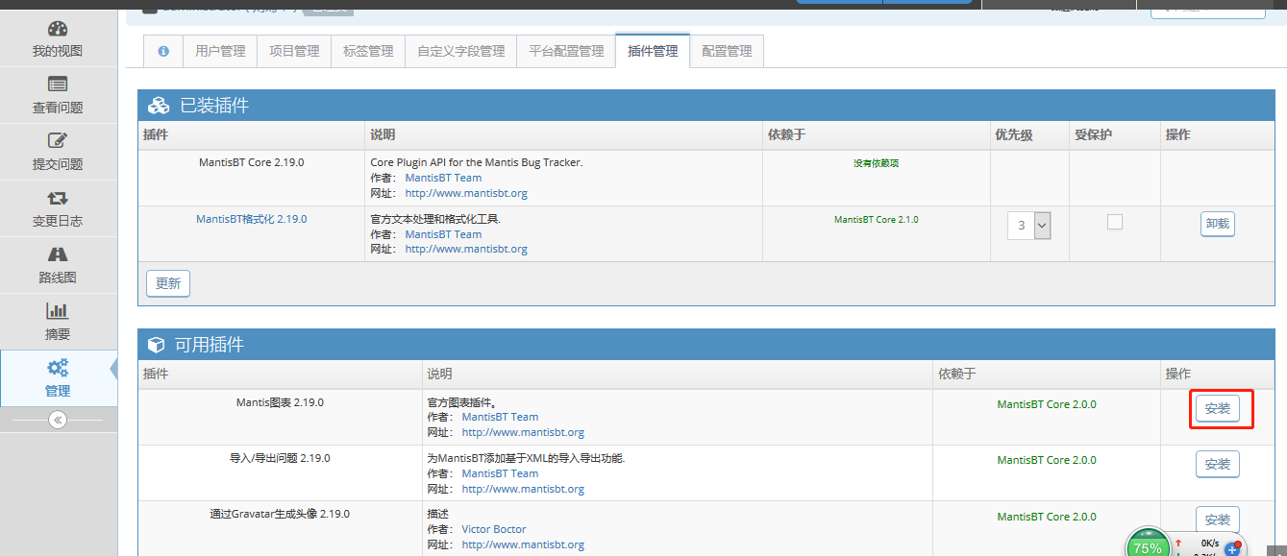Open 我的视图 in the sidebar
This screenshot has height=556, width=1287.
click(x=58, y=39)
